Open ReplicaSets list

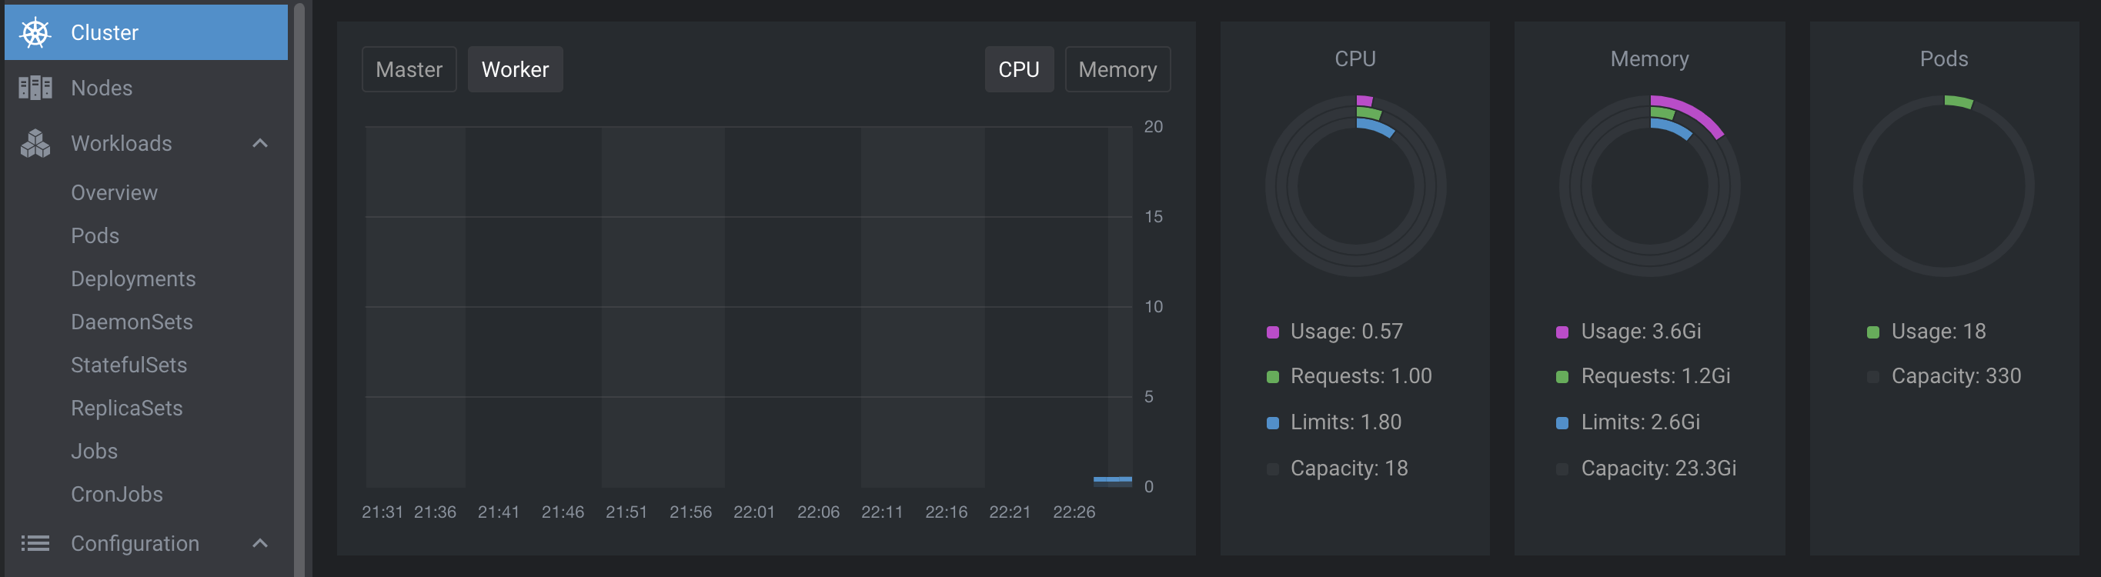126,409
